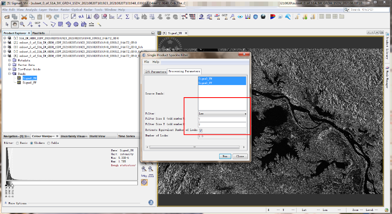Screen dimensions: 392x214
Task: Switch to the Time Series tab
Action: click(x=126, y=136)
